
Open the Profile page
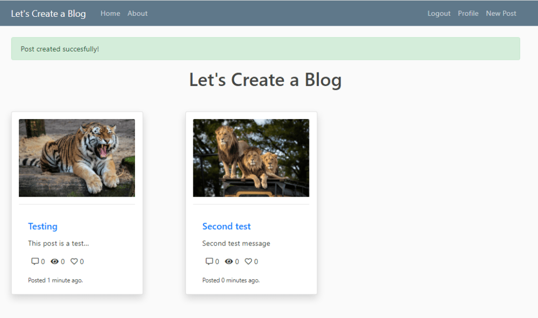[468, 14]
